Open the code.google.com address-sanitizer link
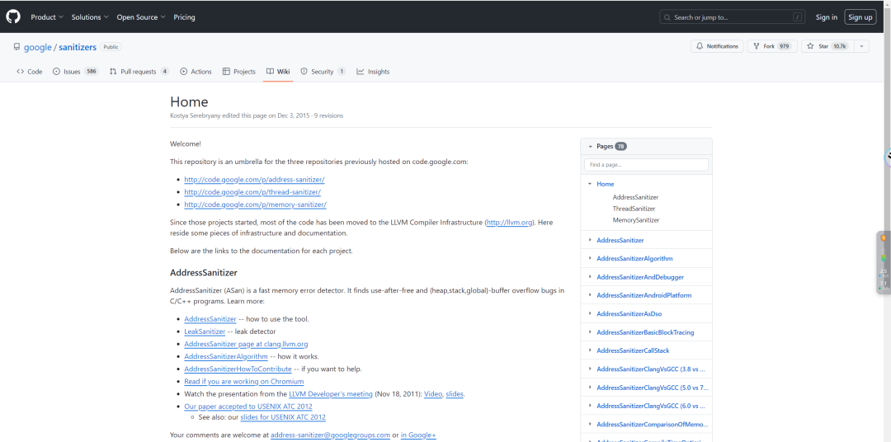Image resolution: width=891 pixels, height=442 pixels. click(255, 180)
